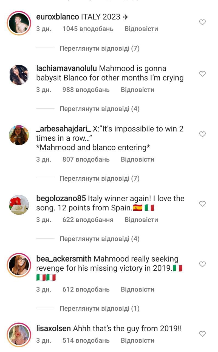Open lisaxolsen username link
This screenshot has height=352, width=218.
[x=53, y=328]
